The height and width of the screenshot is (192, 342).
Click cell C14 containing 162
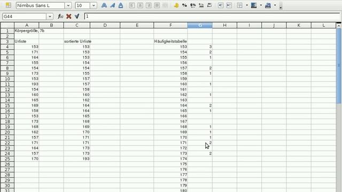coord(77,100)
